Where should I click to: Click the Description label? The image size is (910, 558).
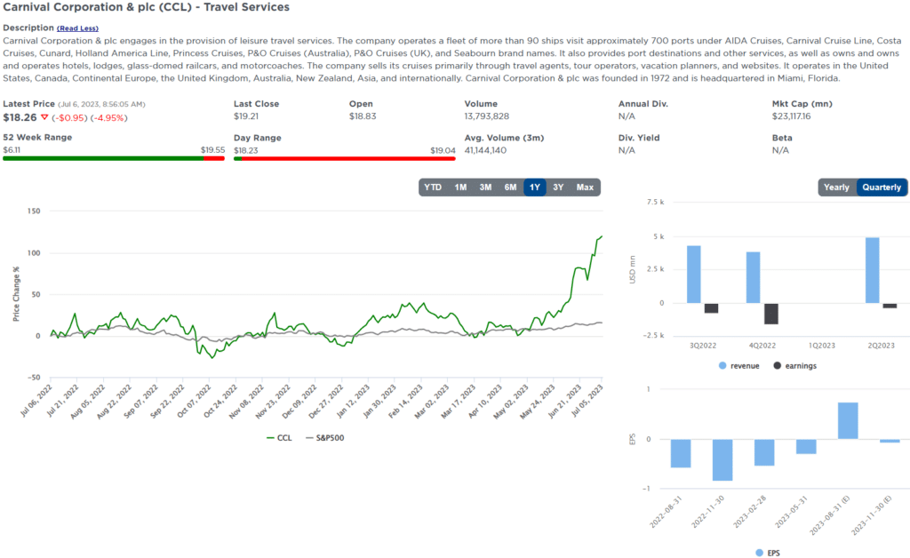28,28
